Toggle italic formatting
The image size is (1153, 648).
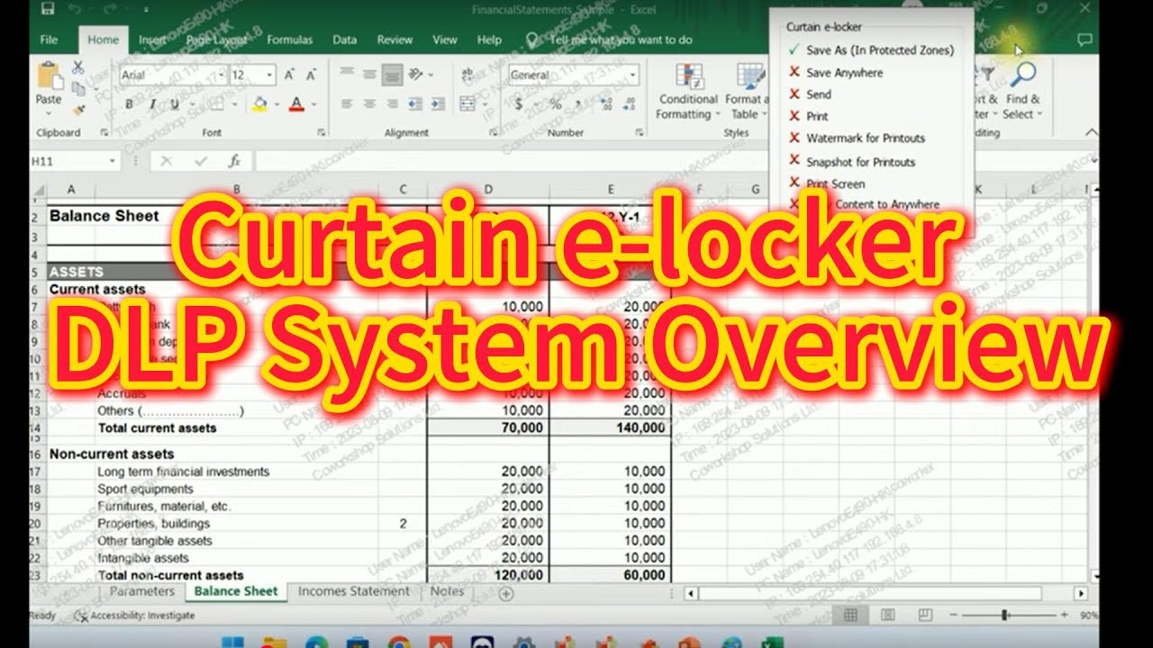pyautogui.click(x=152, y=104)
